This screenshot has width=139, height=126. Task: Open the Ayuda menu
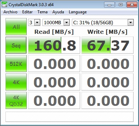[58, 12]
